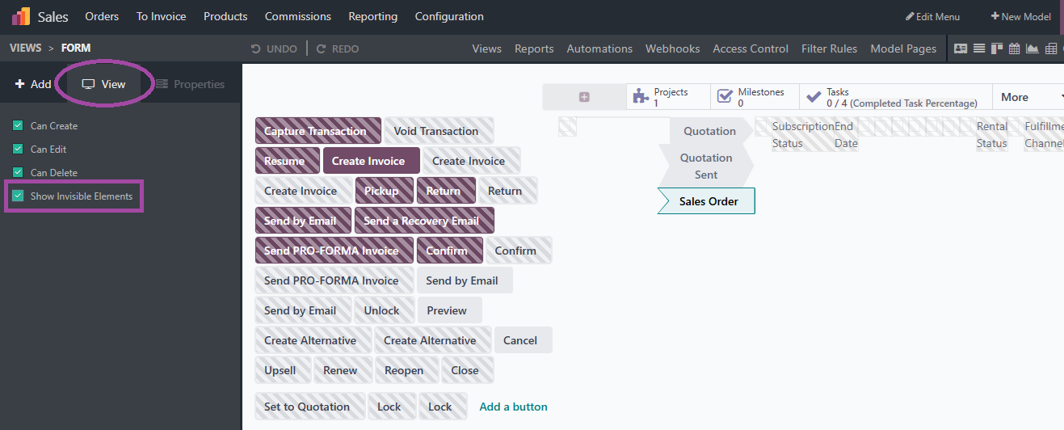1064x430 pixels.
Task: Click the Redo arrow icon
Action: pos(321,48)
